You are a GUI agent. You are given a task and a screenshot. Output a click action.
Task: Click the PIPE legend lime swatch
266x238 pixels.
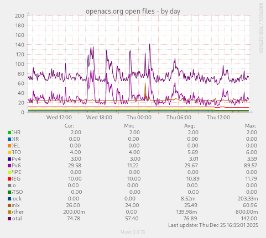[9, 172]
